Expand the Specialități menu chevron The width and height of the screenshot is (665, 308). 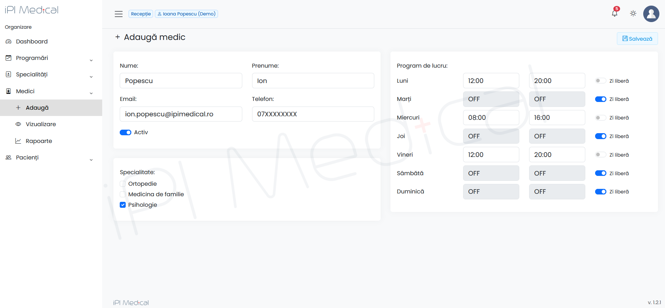click(91, 77)
